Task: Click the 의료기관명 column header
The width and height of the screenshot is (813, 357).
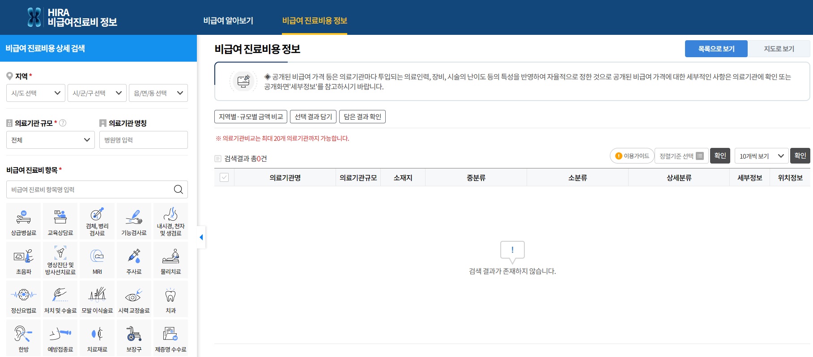Action: click(x=285, y=177)
